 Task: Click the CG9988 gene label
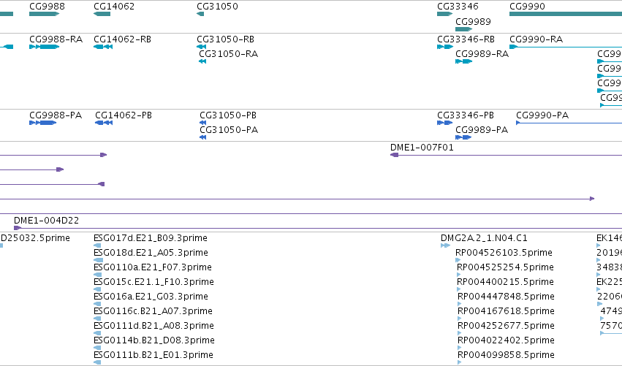(x=47, y=7)
